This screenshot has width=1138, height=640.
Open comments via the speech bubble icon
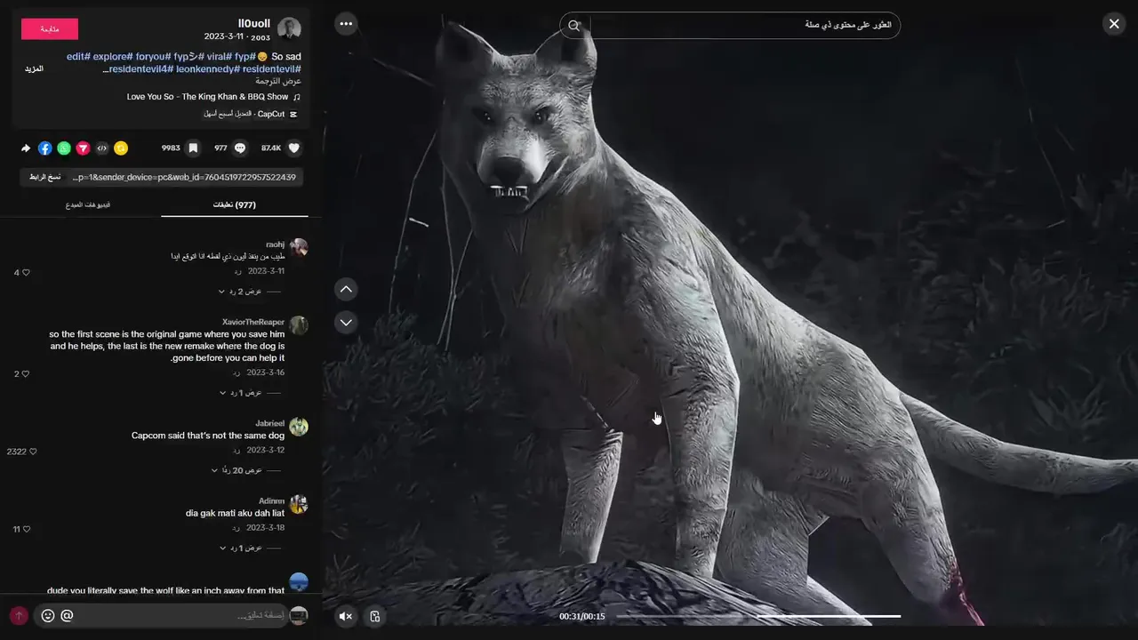[x=240, y=148]
